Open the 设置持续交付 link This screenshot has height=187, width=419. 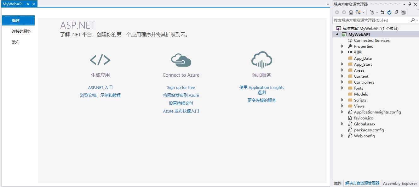(181, 103)
